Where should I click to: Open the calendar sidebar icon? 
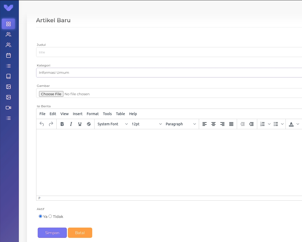(x=8, y=55)
